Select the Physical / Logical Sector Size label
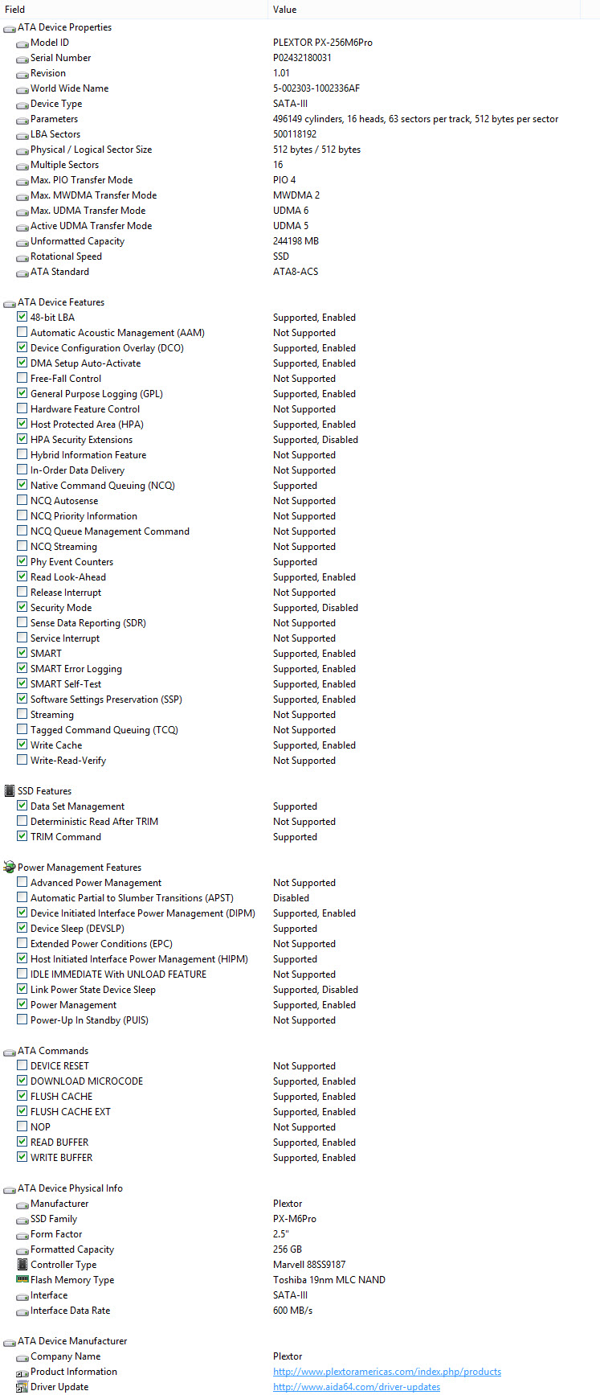This screenshot has width=600, height=1395. 91,150
